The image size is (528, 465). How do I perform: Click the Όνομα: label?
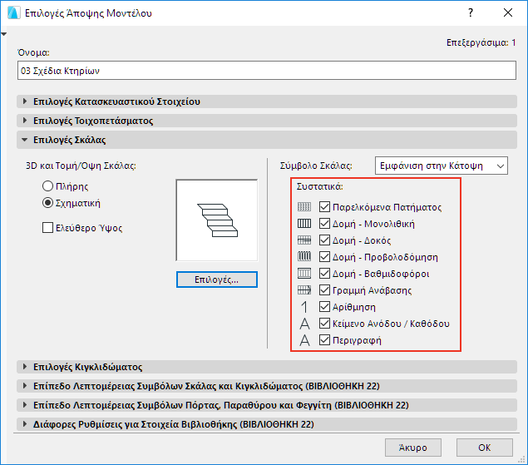point(33,52)
